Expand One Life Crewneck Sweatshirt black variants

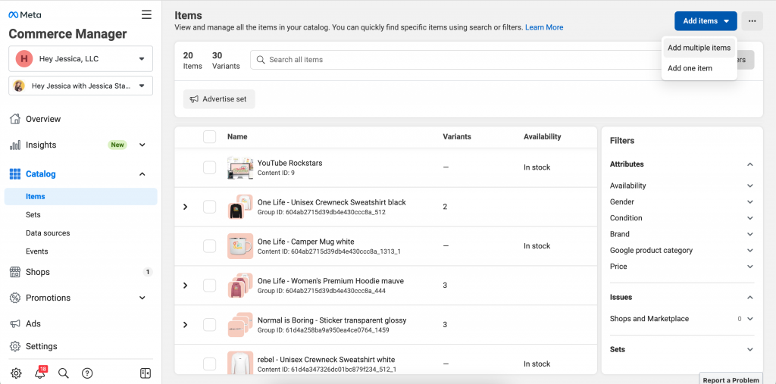(x=186, y=207)
